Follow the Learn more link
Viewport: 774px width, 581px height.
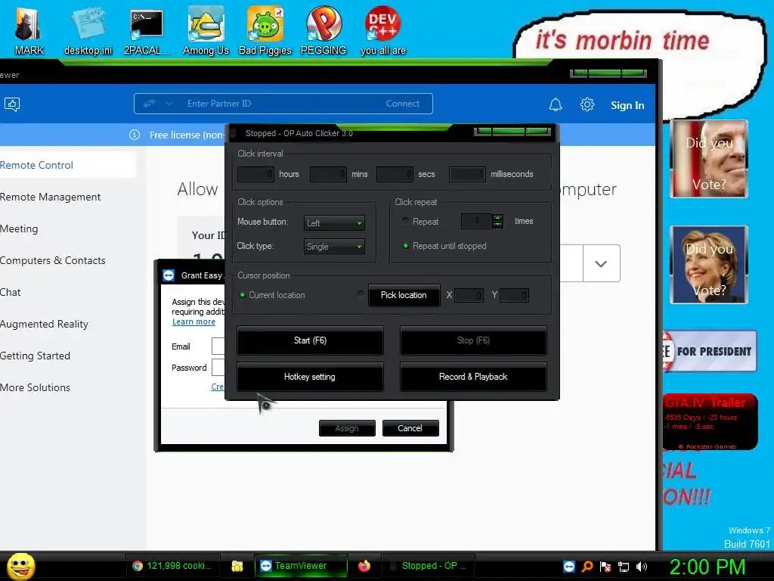click(x=193, y=322)
